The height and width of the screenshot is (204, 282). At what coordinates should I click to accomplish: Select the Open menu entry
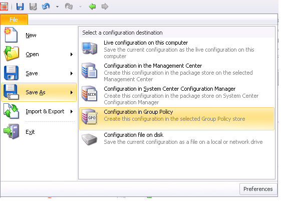coord(32,54)
